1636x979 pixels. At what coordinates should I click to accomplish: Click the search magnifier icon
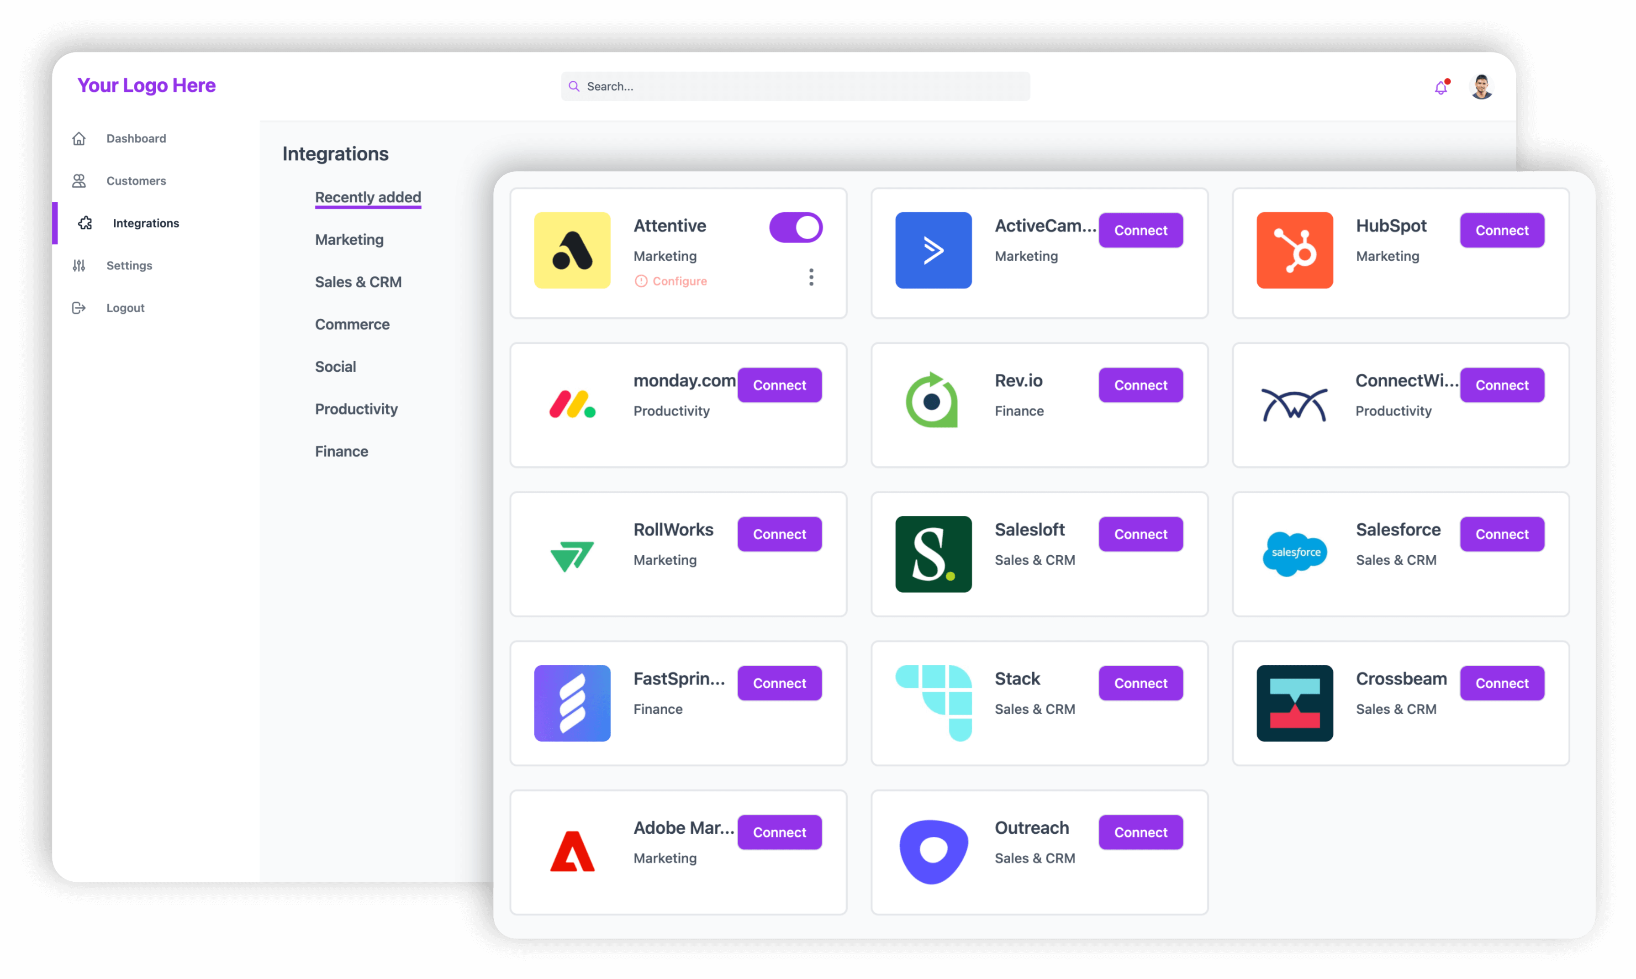[574, 86]
